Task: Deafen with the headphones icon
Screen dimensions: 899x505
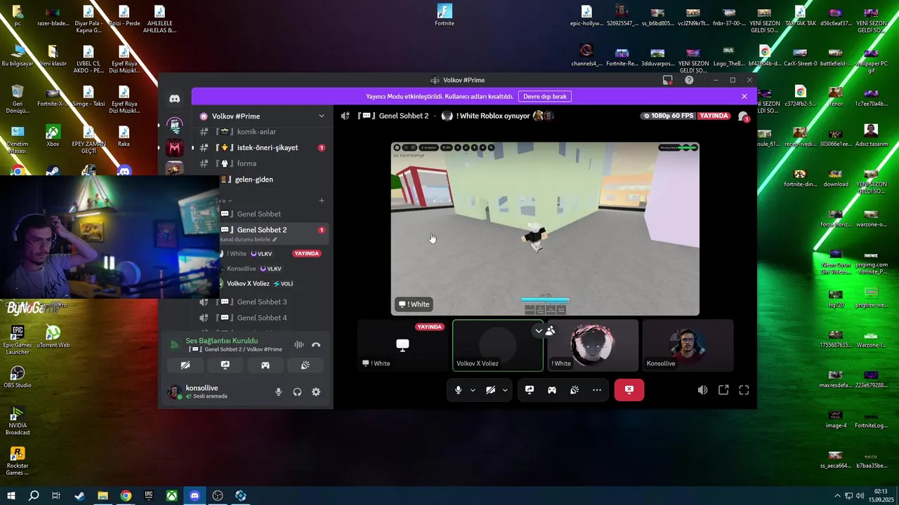Action: (x=297, y=392)
